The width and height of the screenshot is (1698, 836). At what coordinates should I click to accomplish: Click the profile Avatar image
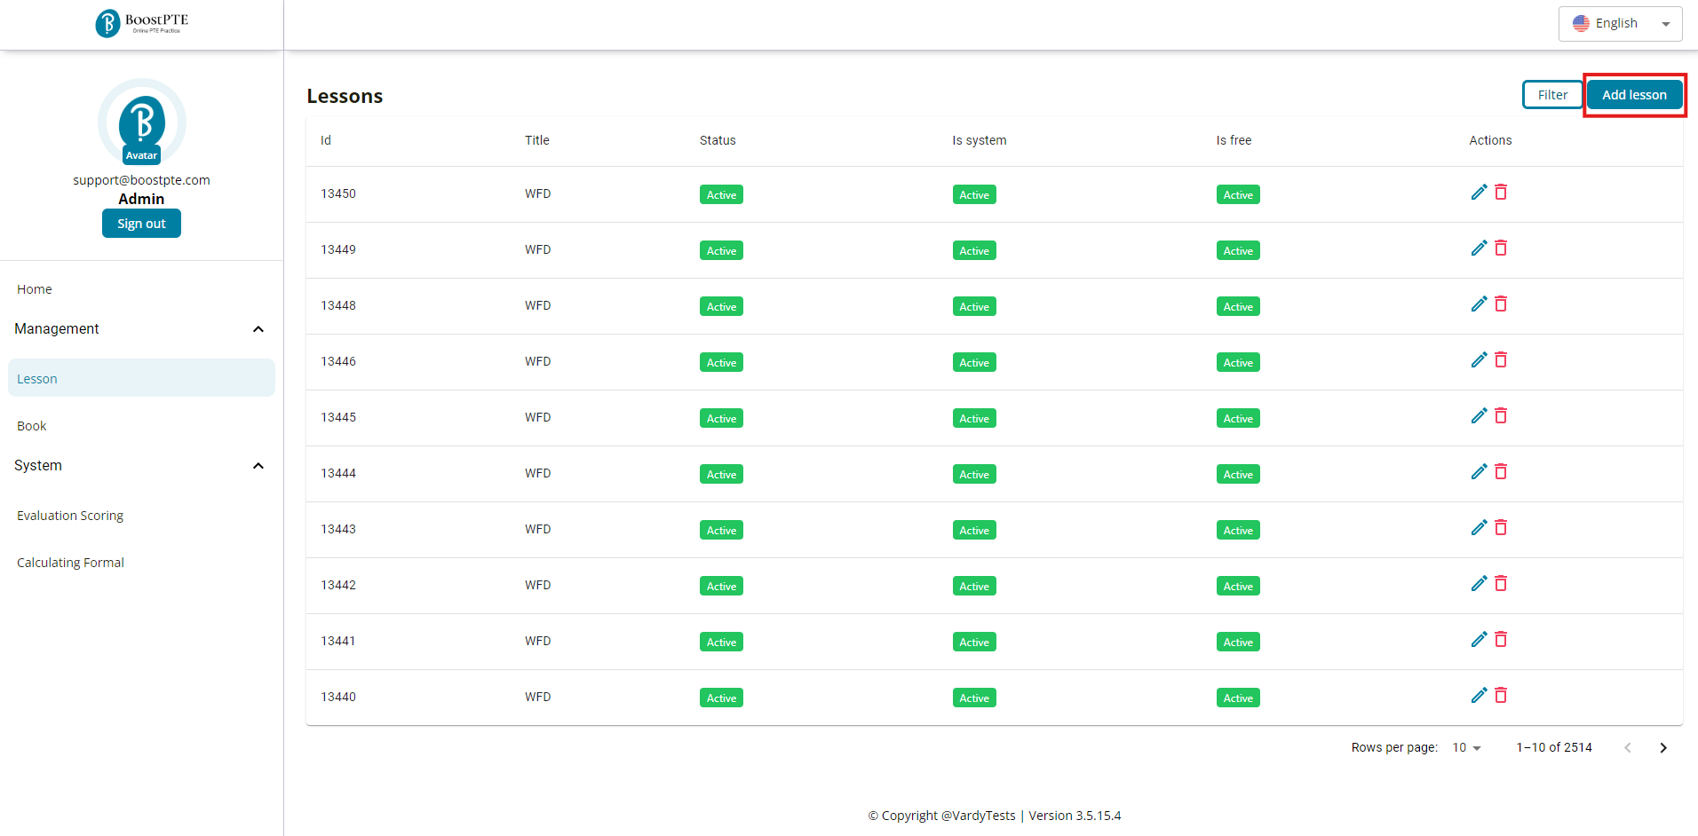(x=142, y=122)
